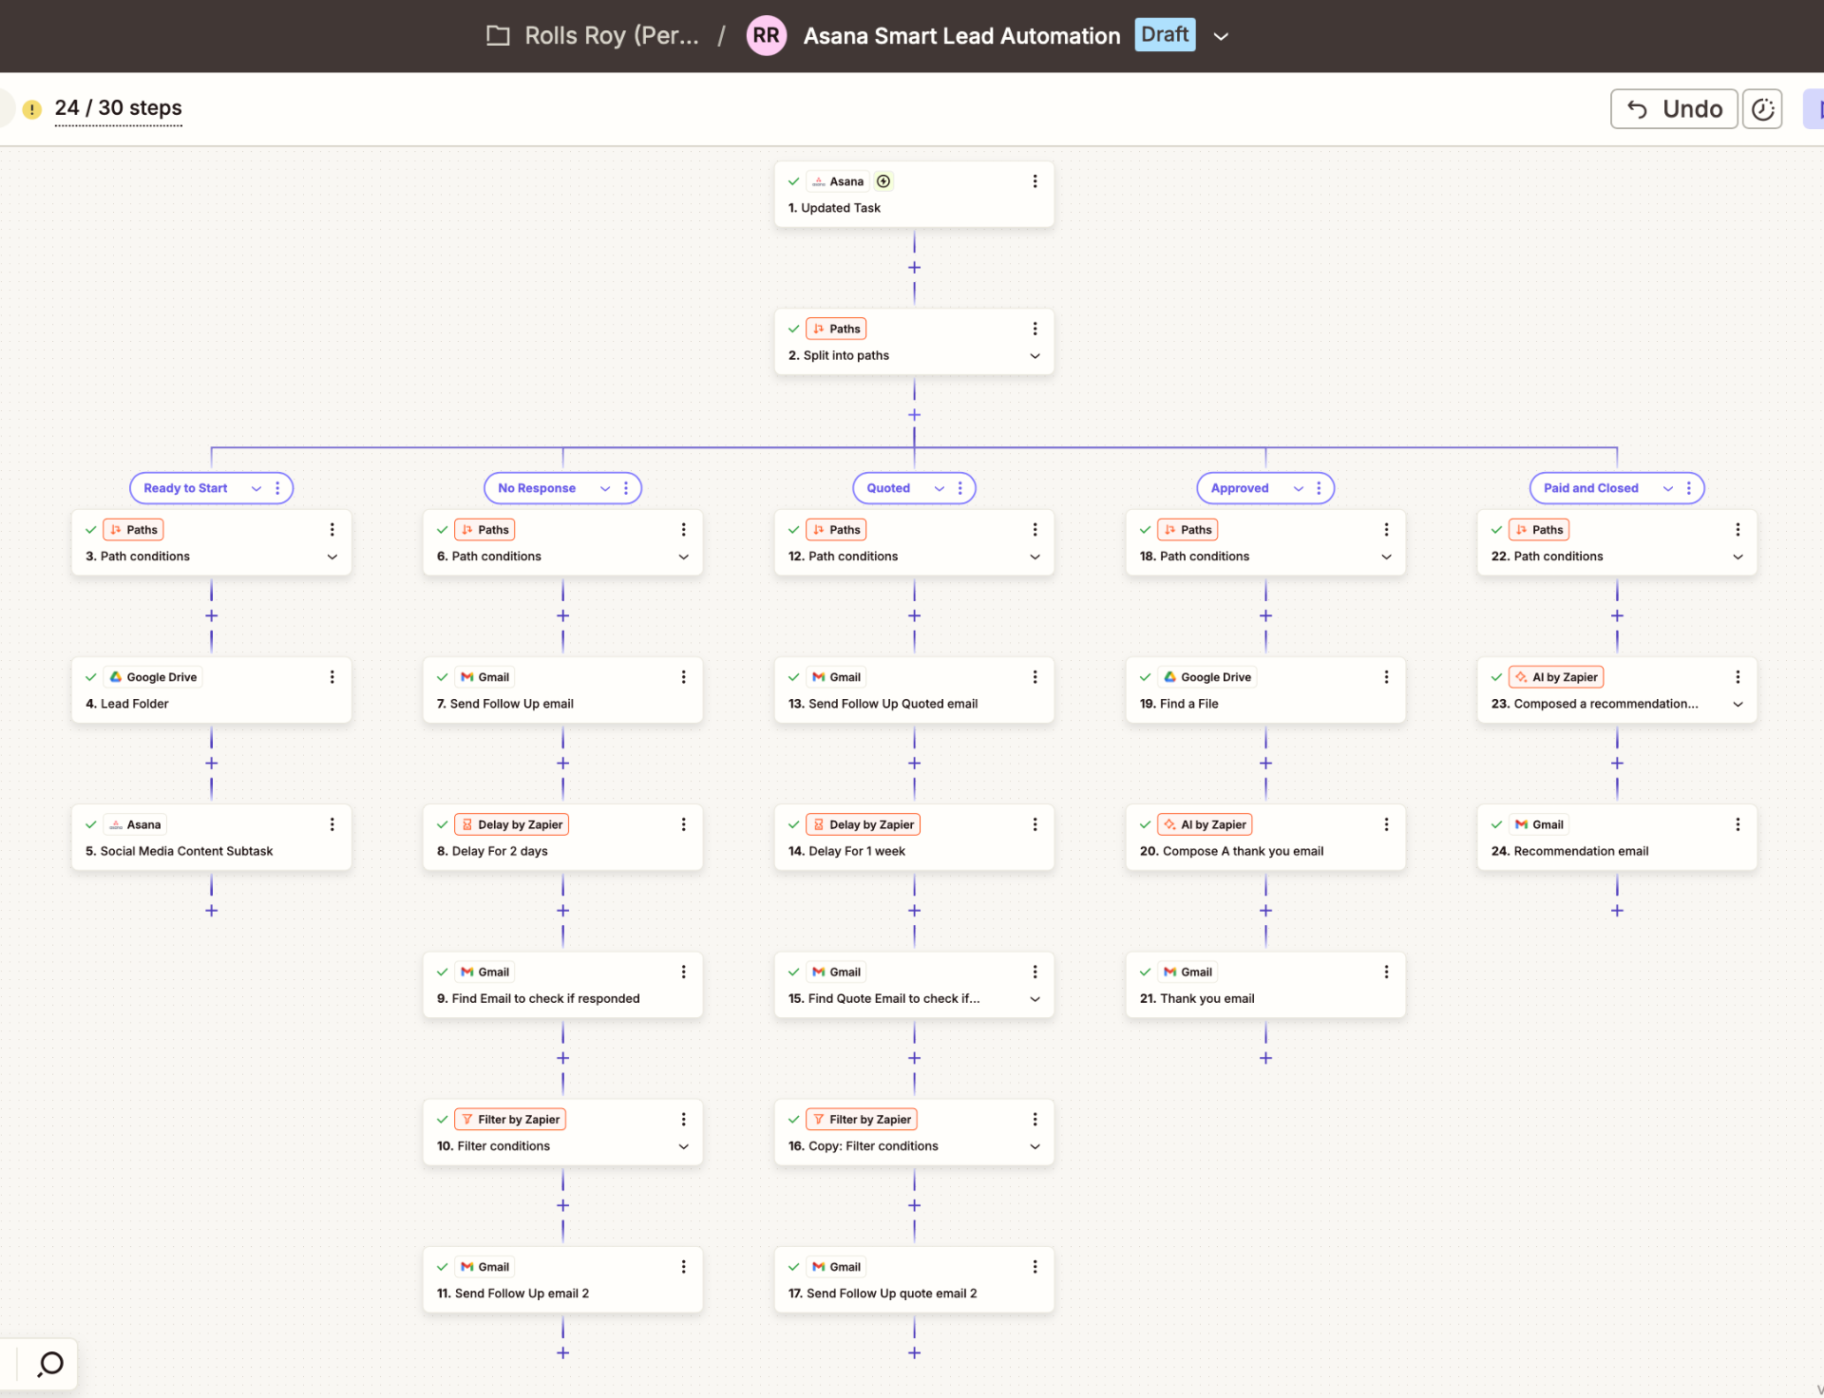Viewport: 1824px width, 1398px height.
Task: Click the Draft status badge
Action: pyautogui.click(x=1165, y=35)
